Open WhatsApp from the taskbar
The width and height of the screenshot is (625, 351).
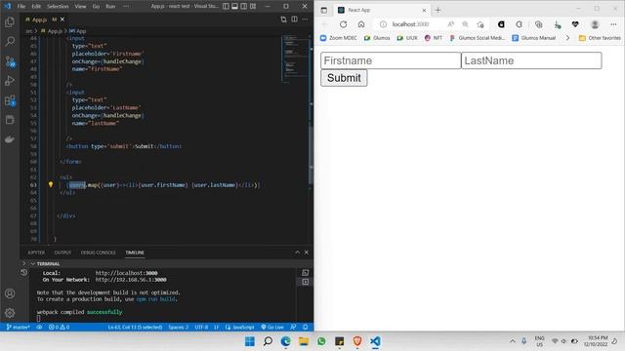pos(321,341)
